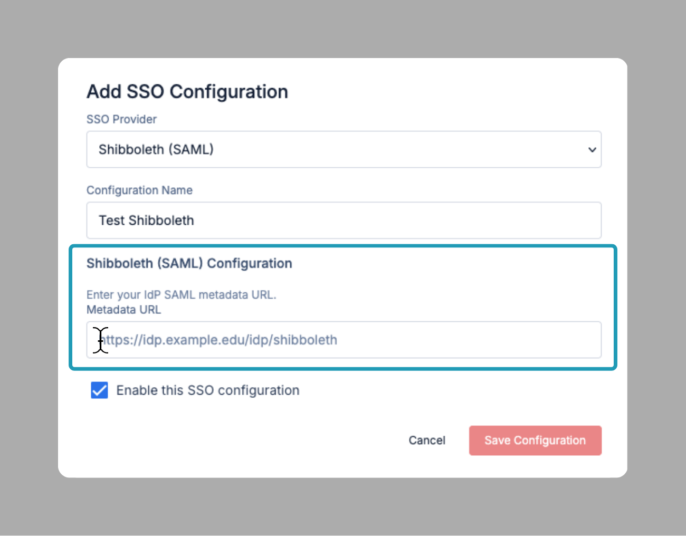Click the 'Configuration Name' label
The image size is (686, 536).
(x=139, y=190)
